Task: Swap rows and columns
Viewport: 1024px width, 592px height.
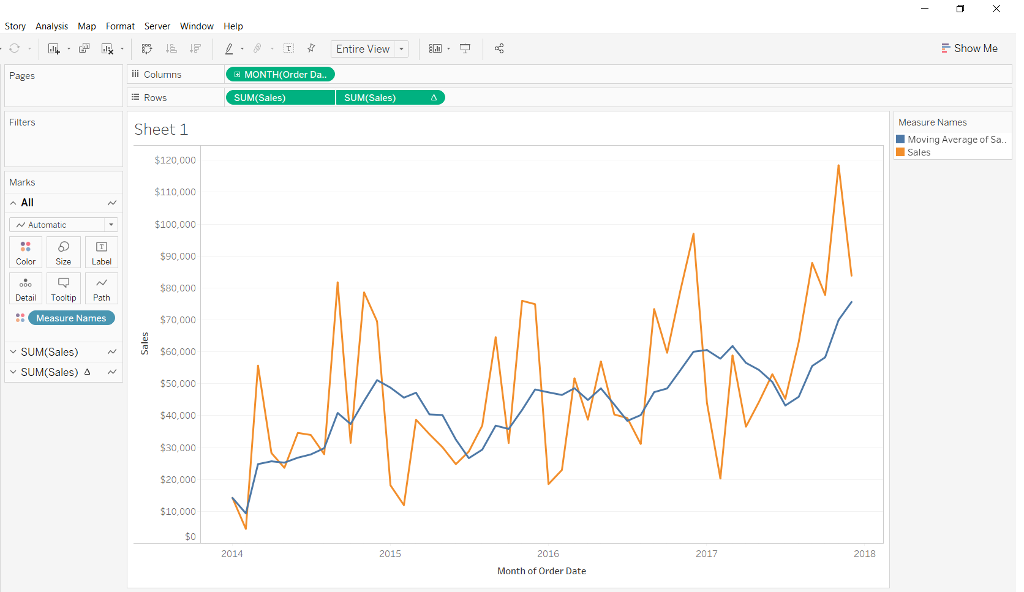Action: pyautogui.click(x=147, y=49)
